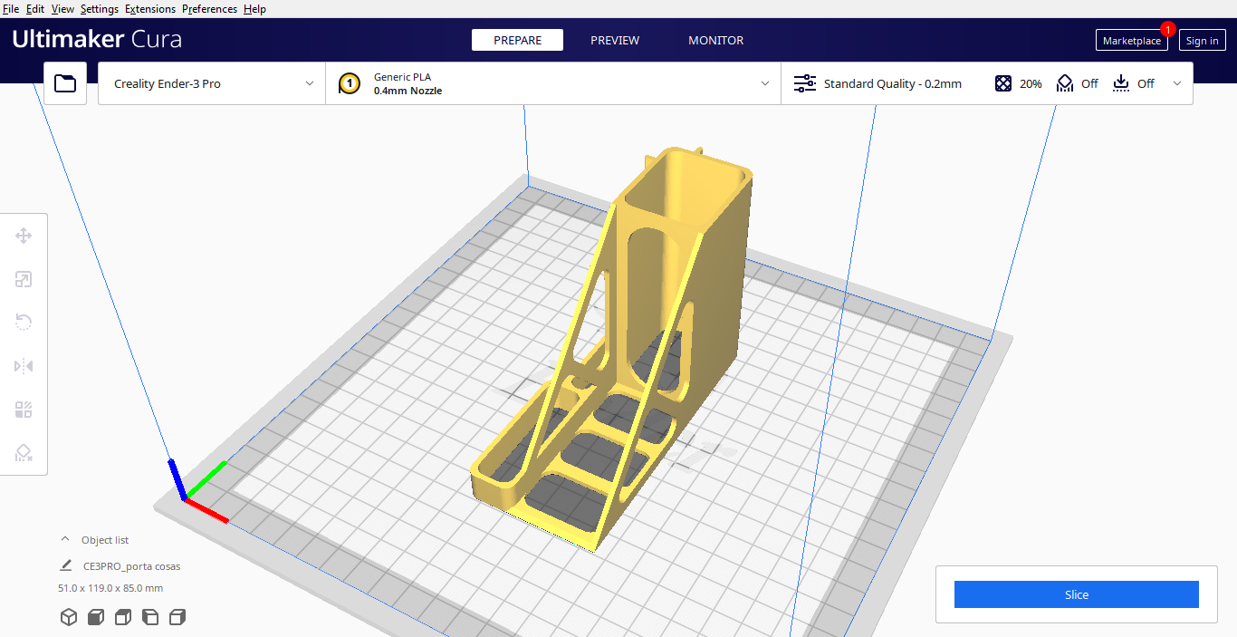Click the Slice button

1077,594
